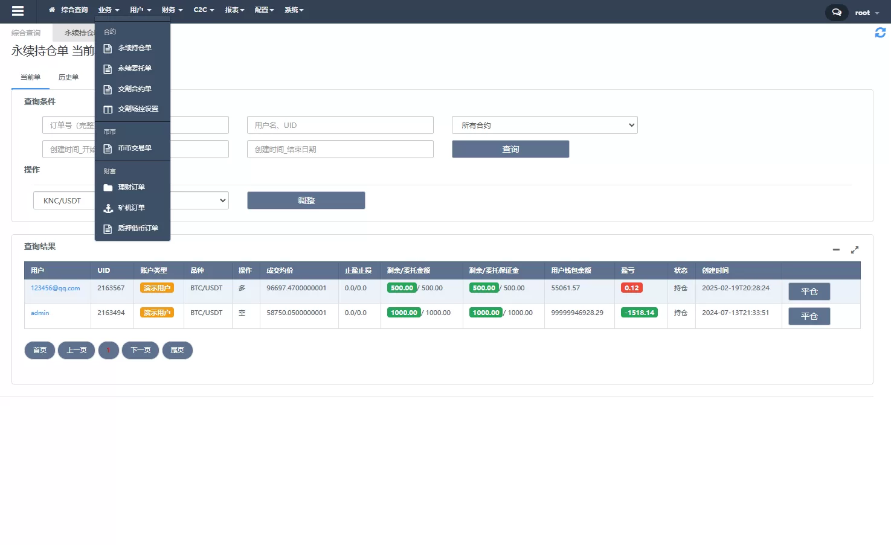The height and width of the screenshot is (545, 891).
Task: Open the 所有合约 contract dropdown
Action: pos(544,125)
